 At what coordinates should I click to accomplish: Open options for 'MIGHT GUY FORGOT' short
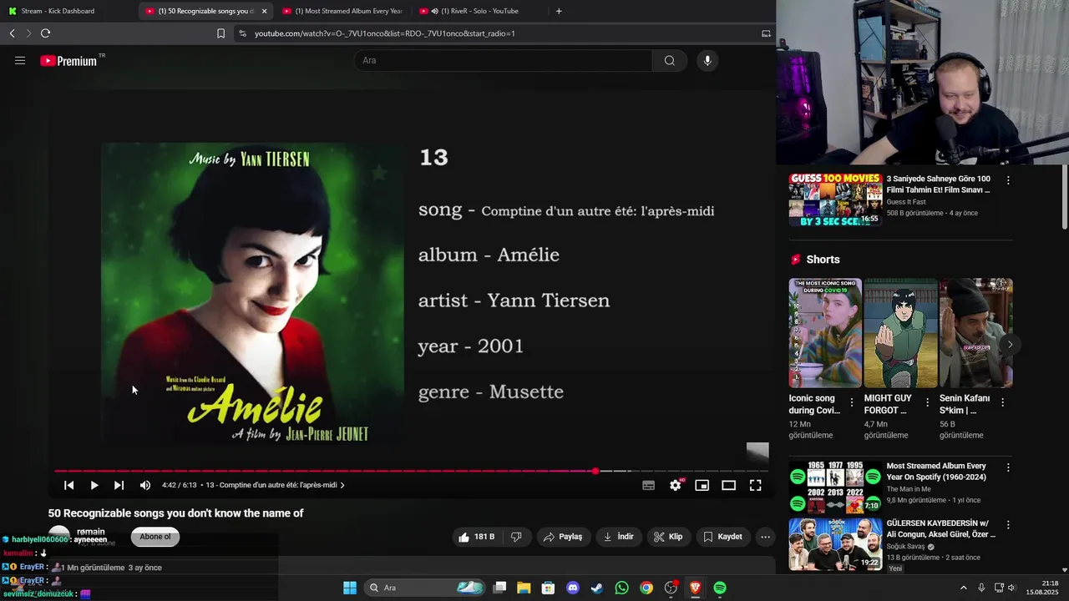(927, 402)
